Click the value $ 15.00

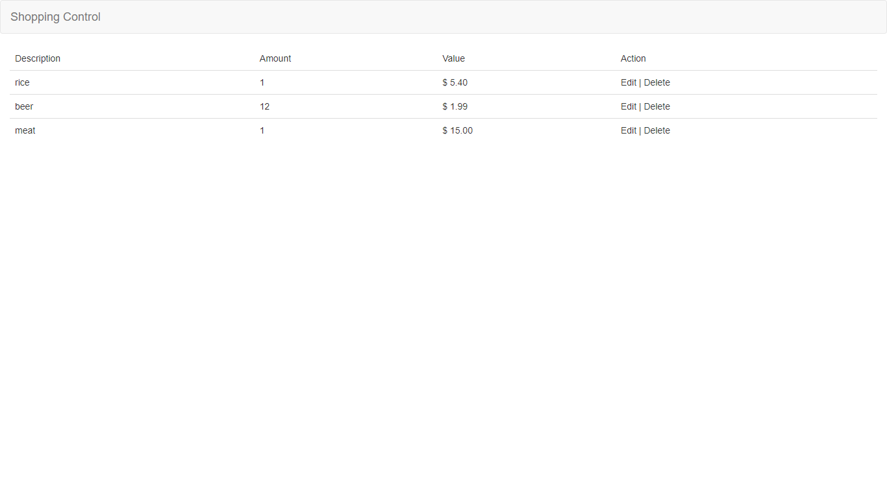pos(458,130)
